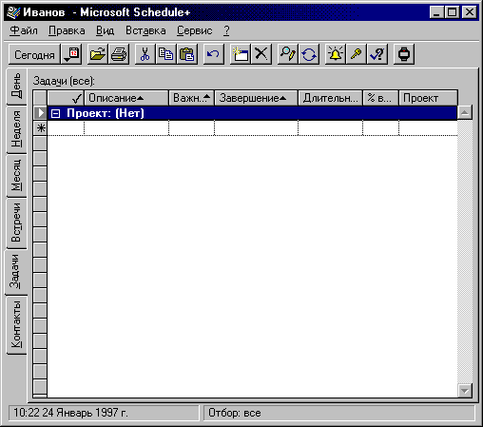Screen dimensions: 483x427
Task: Click the Print toolbar icon
Action: click(x=119, y=54)
